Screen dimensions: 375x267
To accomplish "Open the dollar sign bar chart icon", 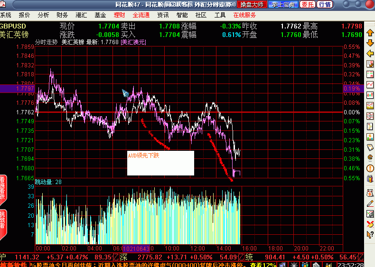I will (370, 137).
